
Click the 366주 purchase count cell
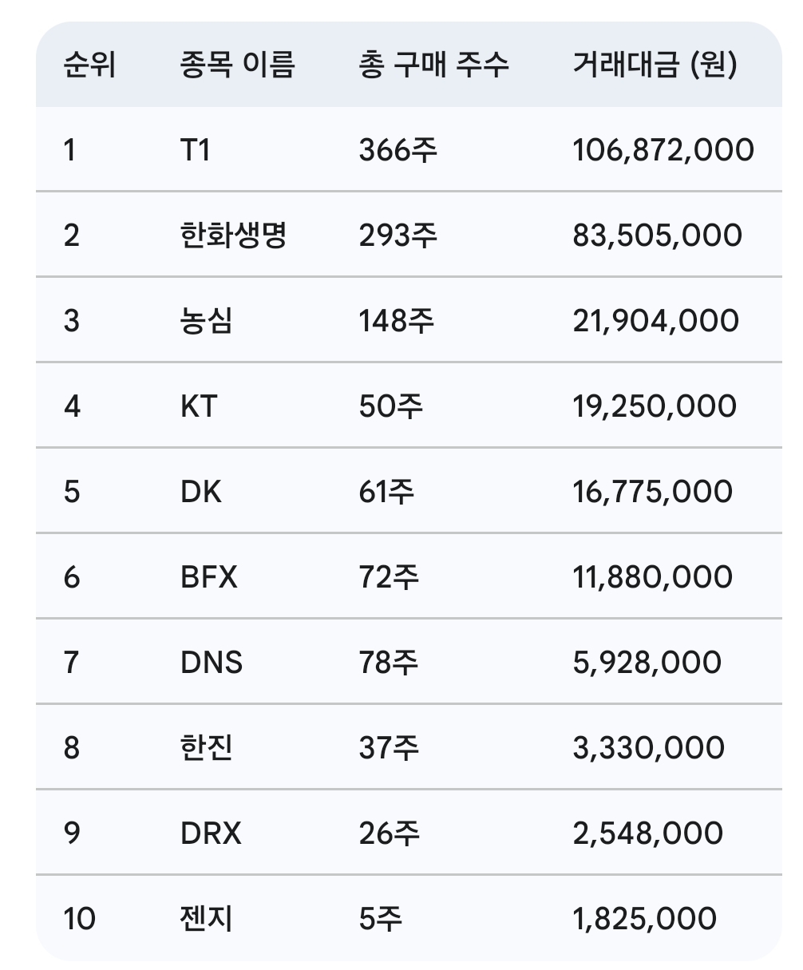tap(398, 149)
